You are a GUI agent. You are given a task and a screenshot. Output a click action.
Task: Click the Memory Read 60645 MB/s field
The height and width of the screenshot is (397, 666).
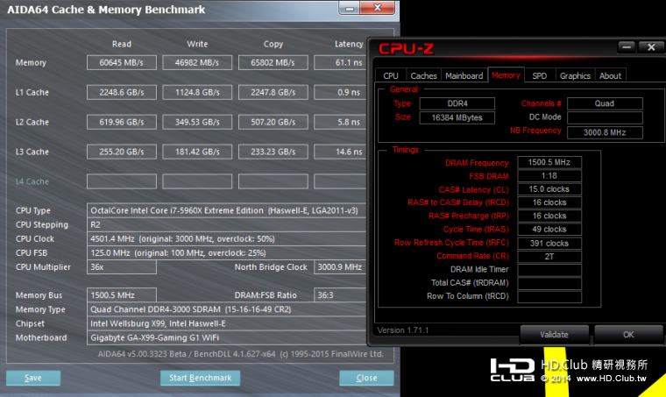122,62
